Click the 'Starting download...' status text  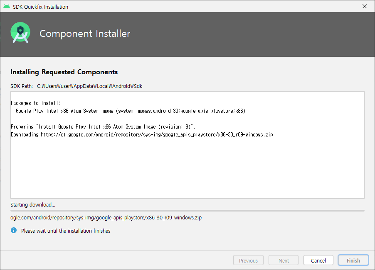(x=33, y=204)
